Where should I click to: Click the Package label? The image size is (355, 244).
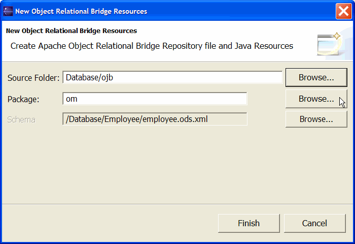[x=23, y=99]
